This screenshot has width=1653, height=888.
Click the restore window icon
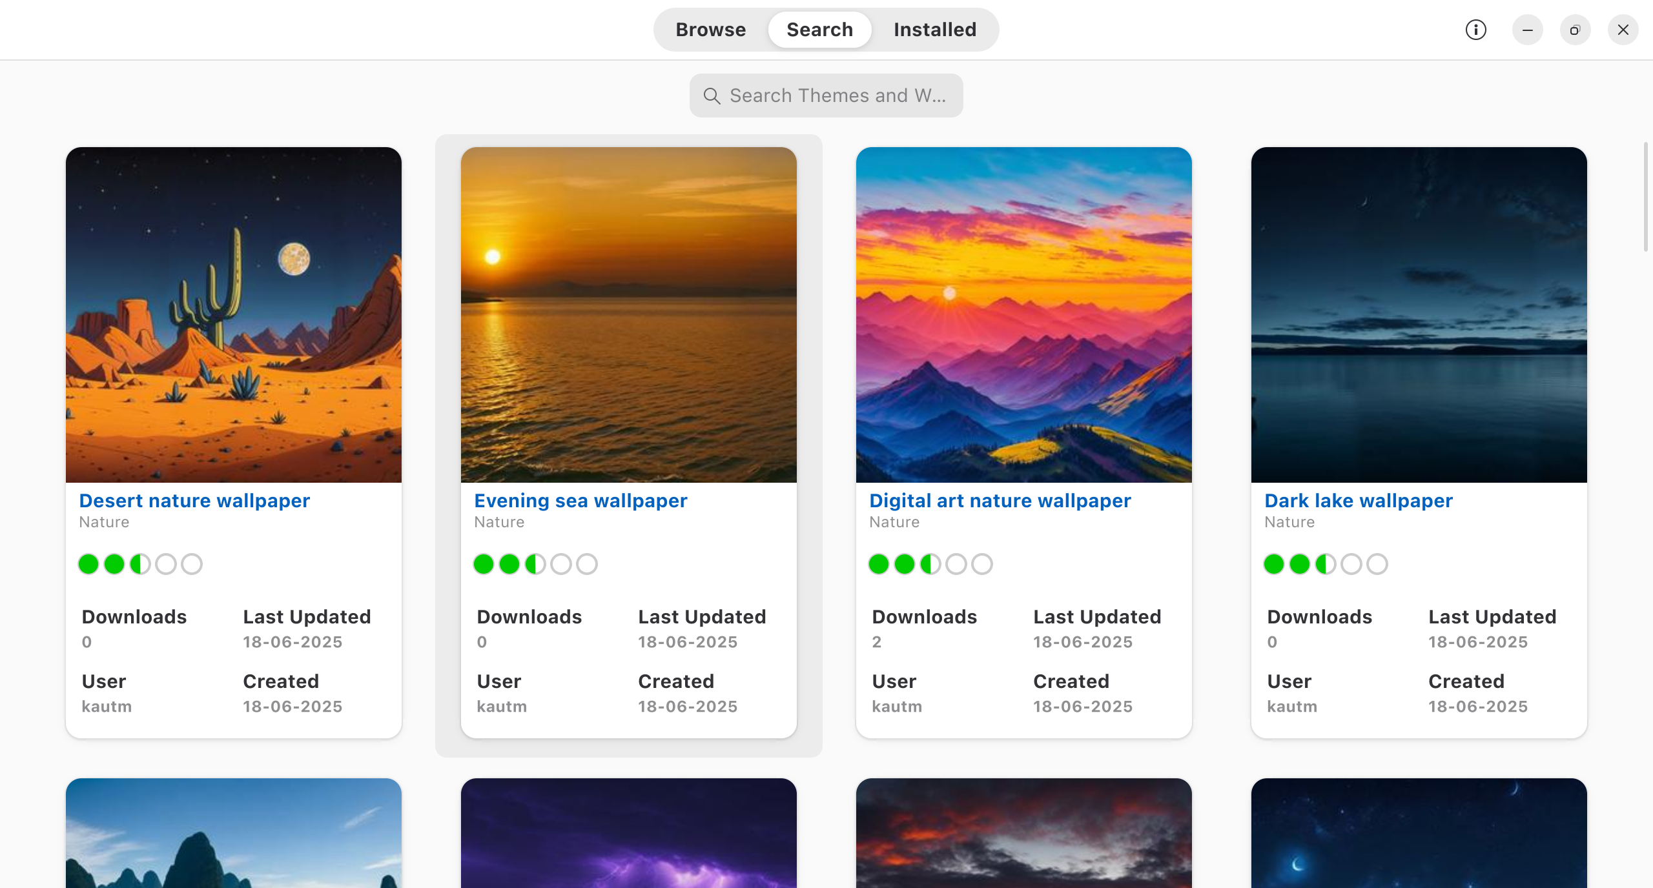[x=1575, y=30]
